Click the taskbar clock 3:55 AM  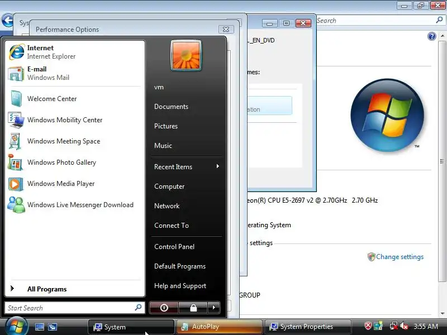pos(426,326)
